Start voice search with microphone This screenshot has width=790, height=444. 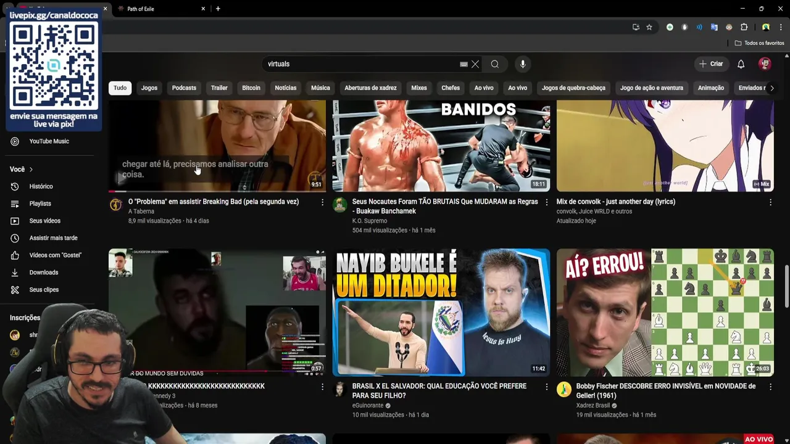[523, 64]
